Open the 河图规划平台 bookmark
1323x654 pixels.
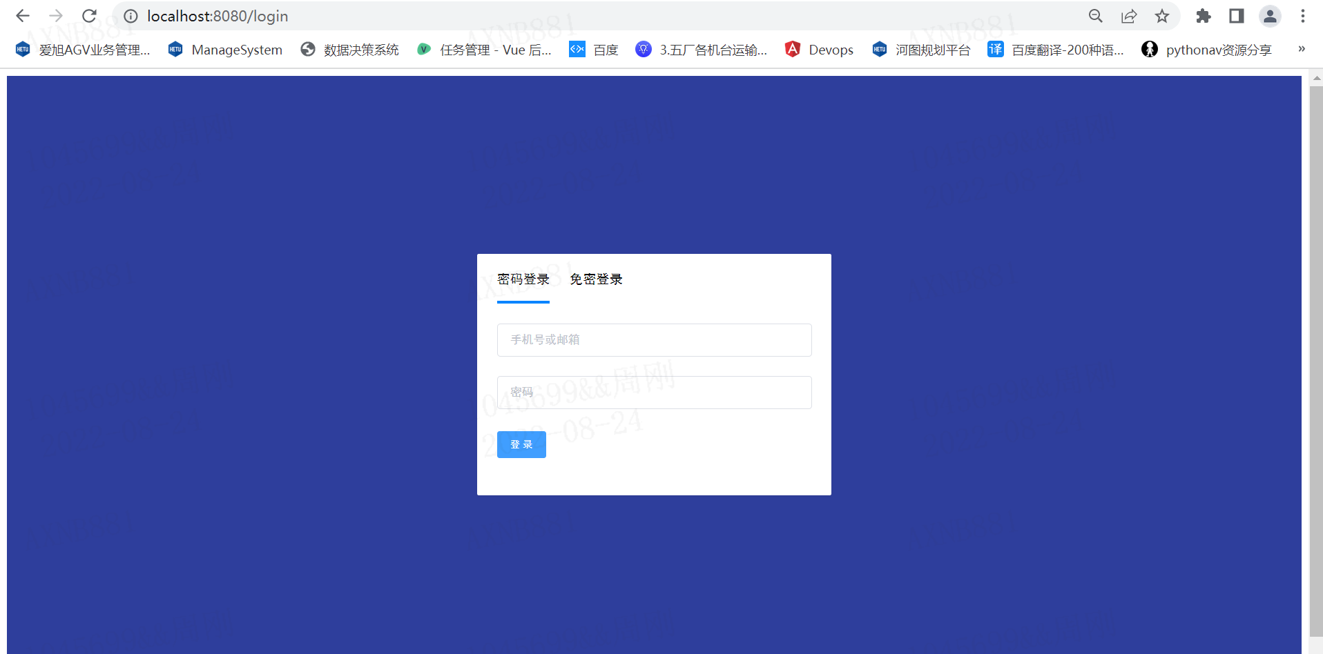tap(921, 50)
